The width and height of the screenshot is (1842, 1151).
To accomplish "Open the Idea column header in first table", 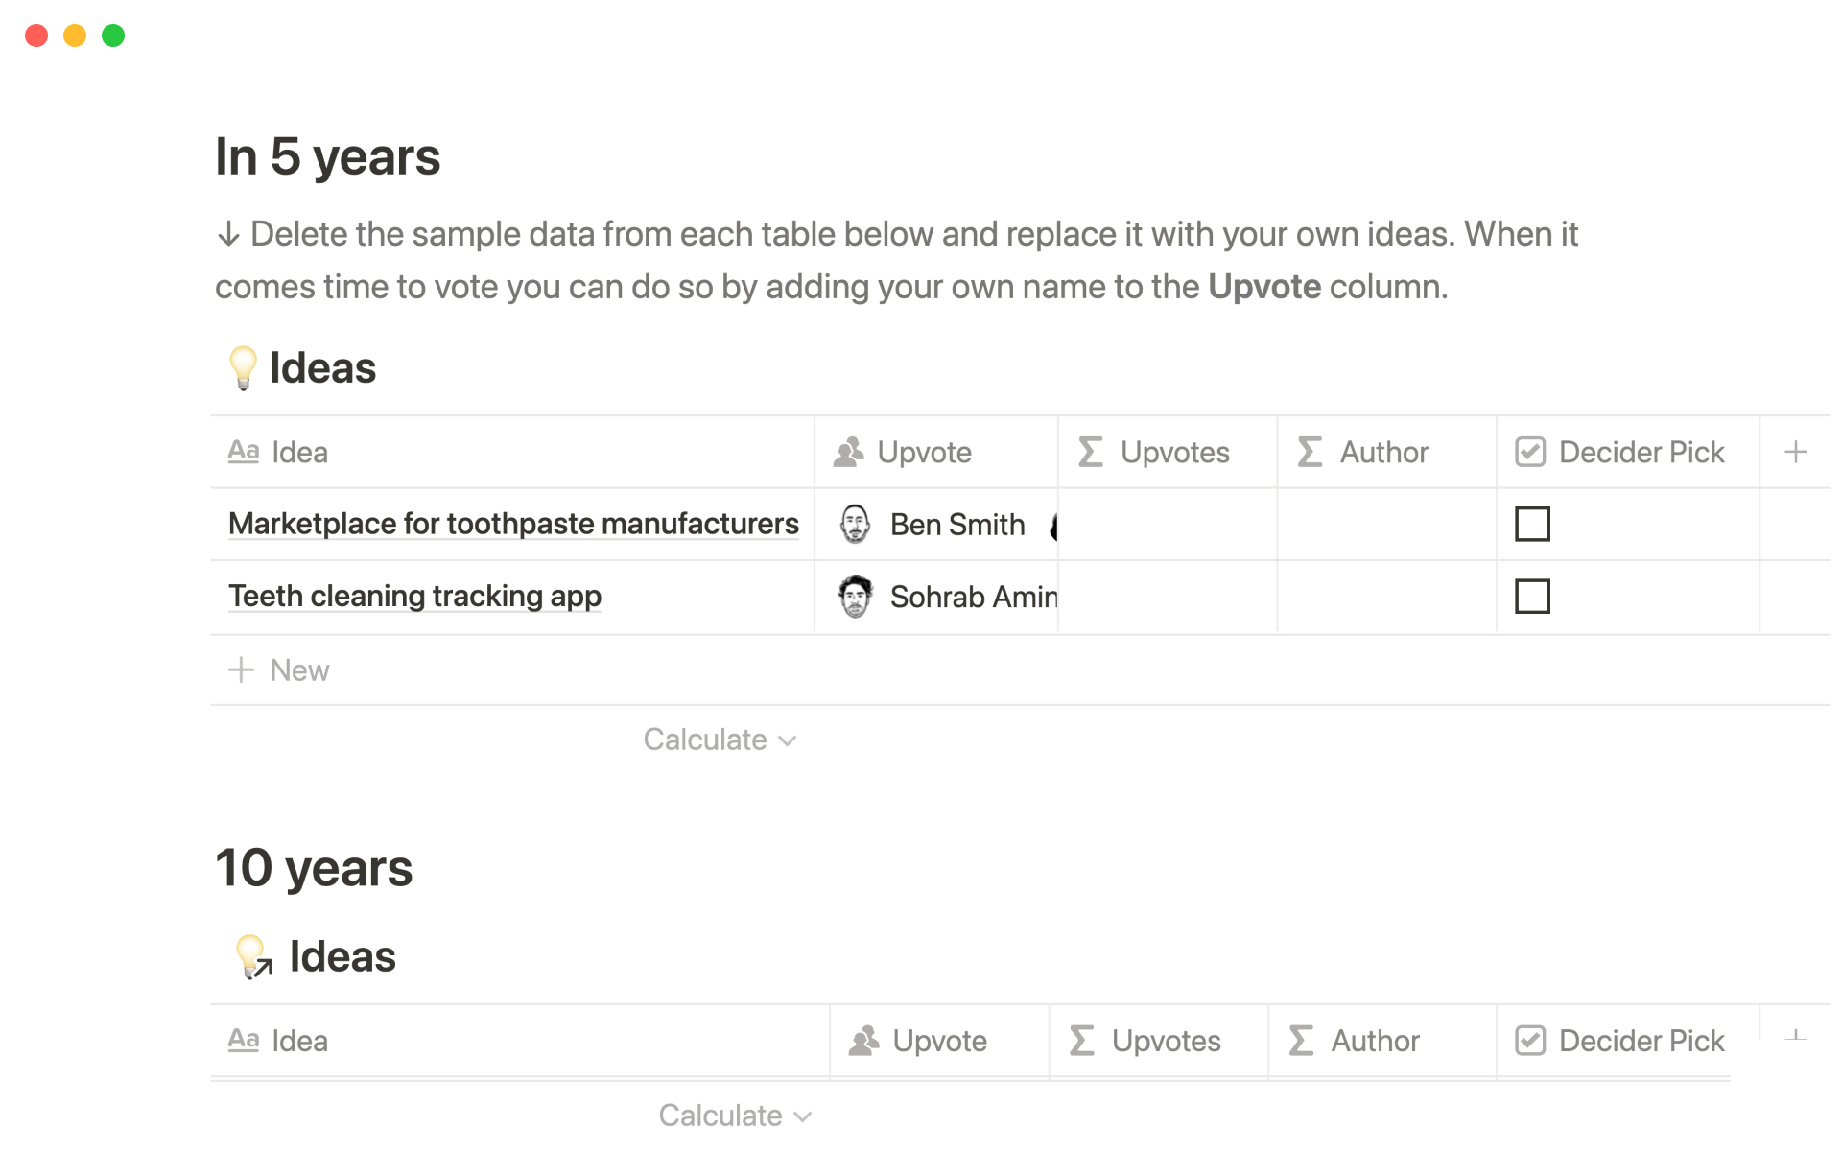I will [298, 452].
